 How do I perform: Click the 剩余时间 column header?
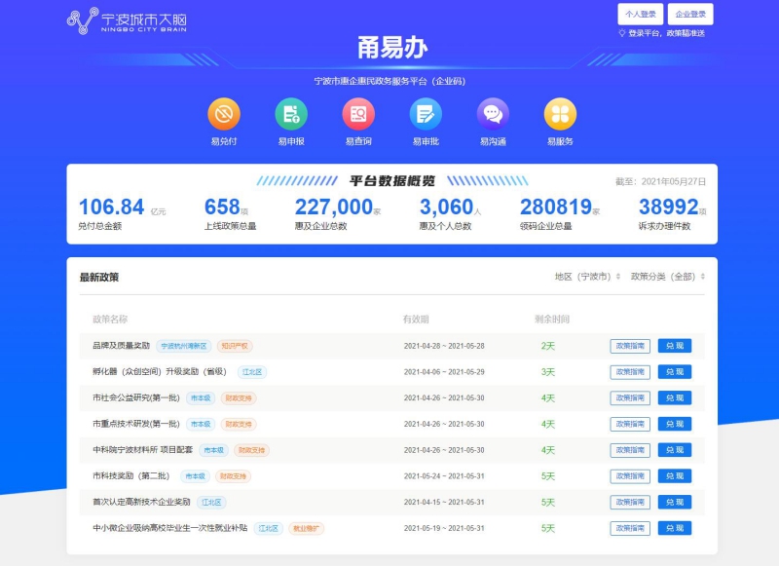[552, 319]
